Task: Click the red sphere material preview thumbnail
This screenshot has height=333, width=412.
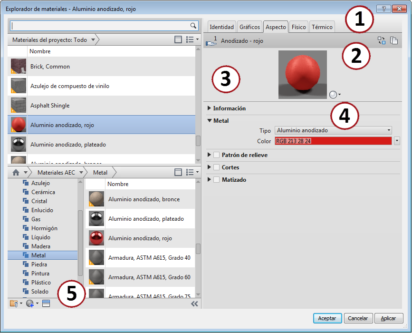Action: pos(303,75)
